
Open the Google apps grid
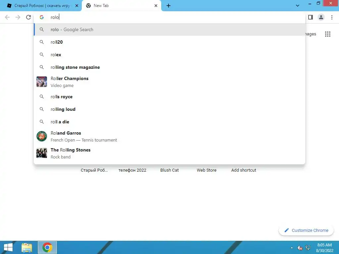pyautogui.click(x=327, y=34)
